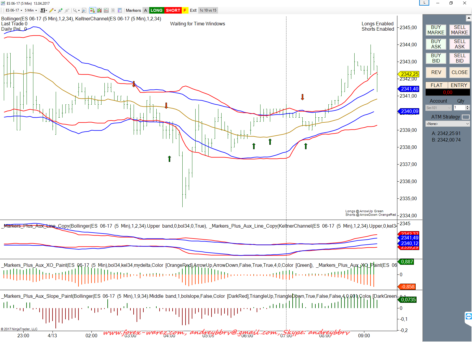Open the bar chart style dropdown icon
The width and height of the screenshot is (472, 342).
click(x=43, y=10)
